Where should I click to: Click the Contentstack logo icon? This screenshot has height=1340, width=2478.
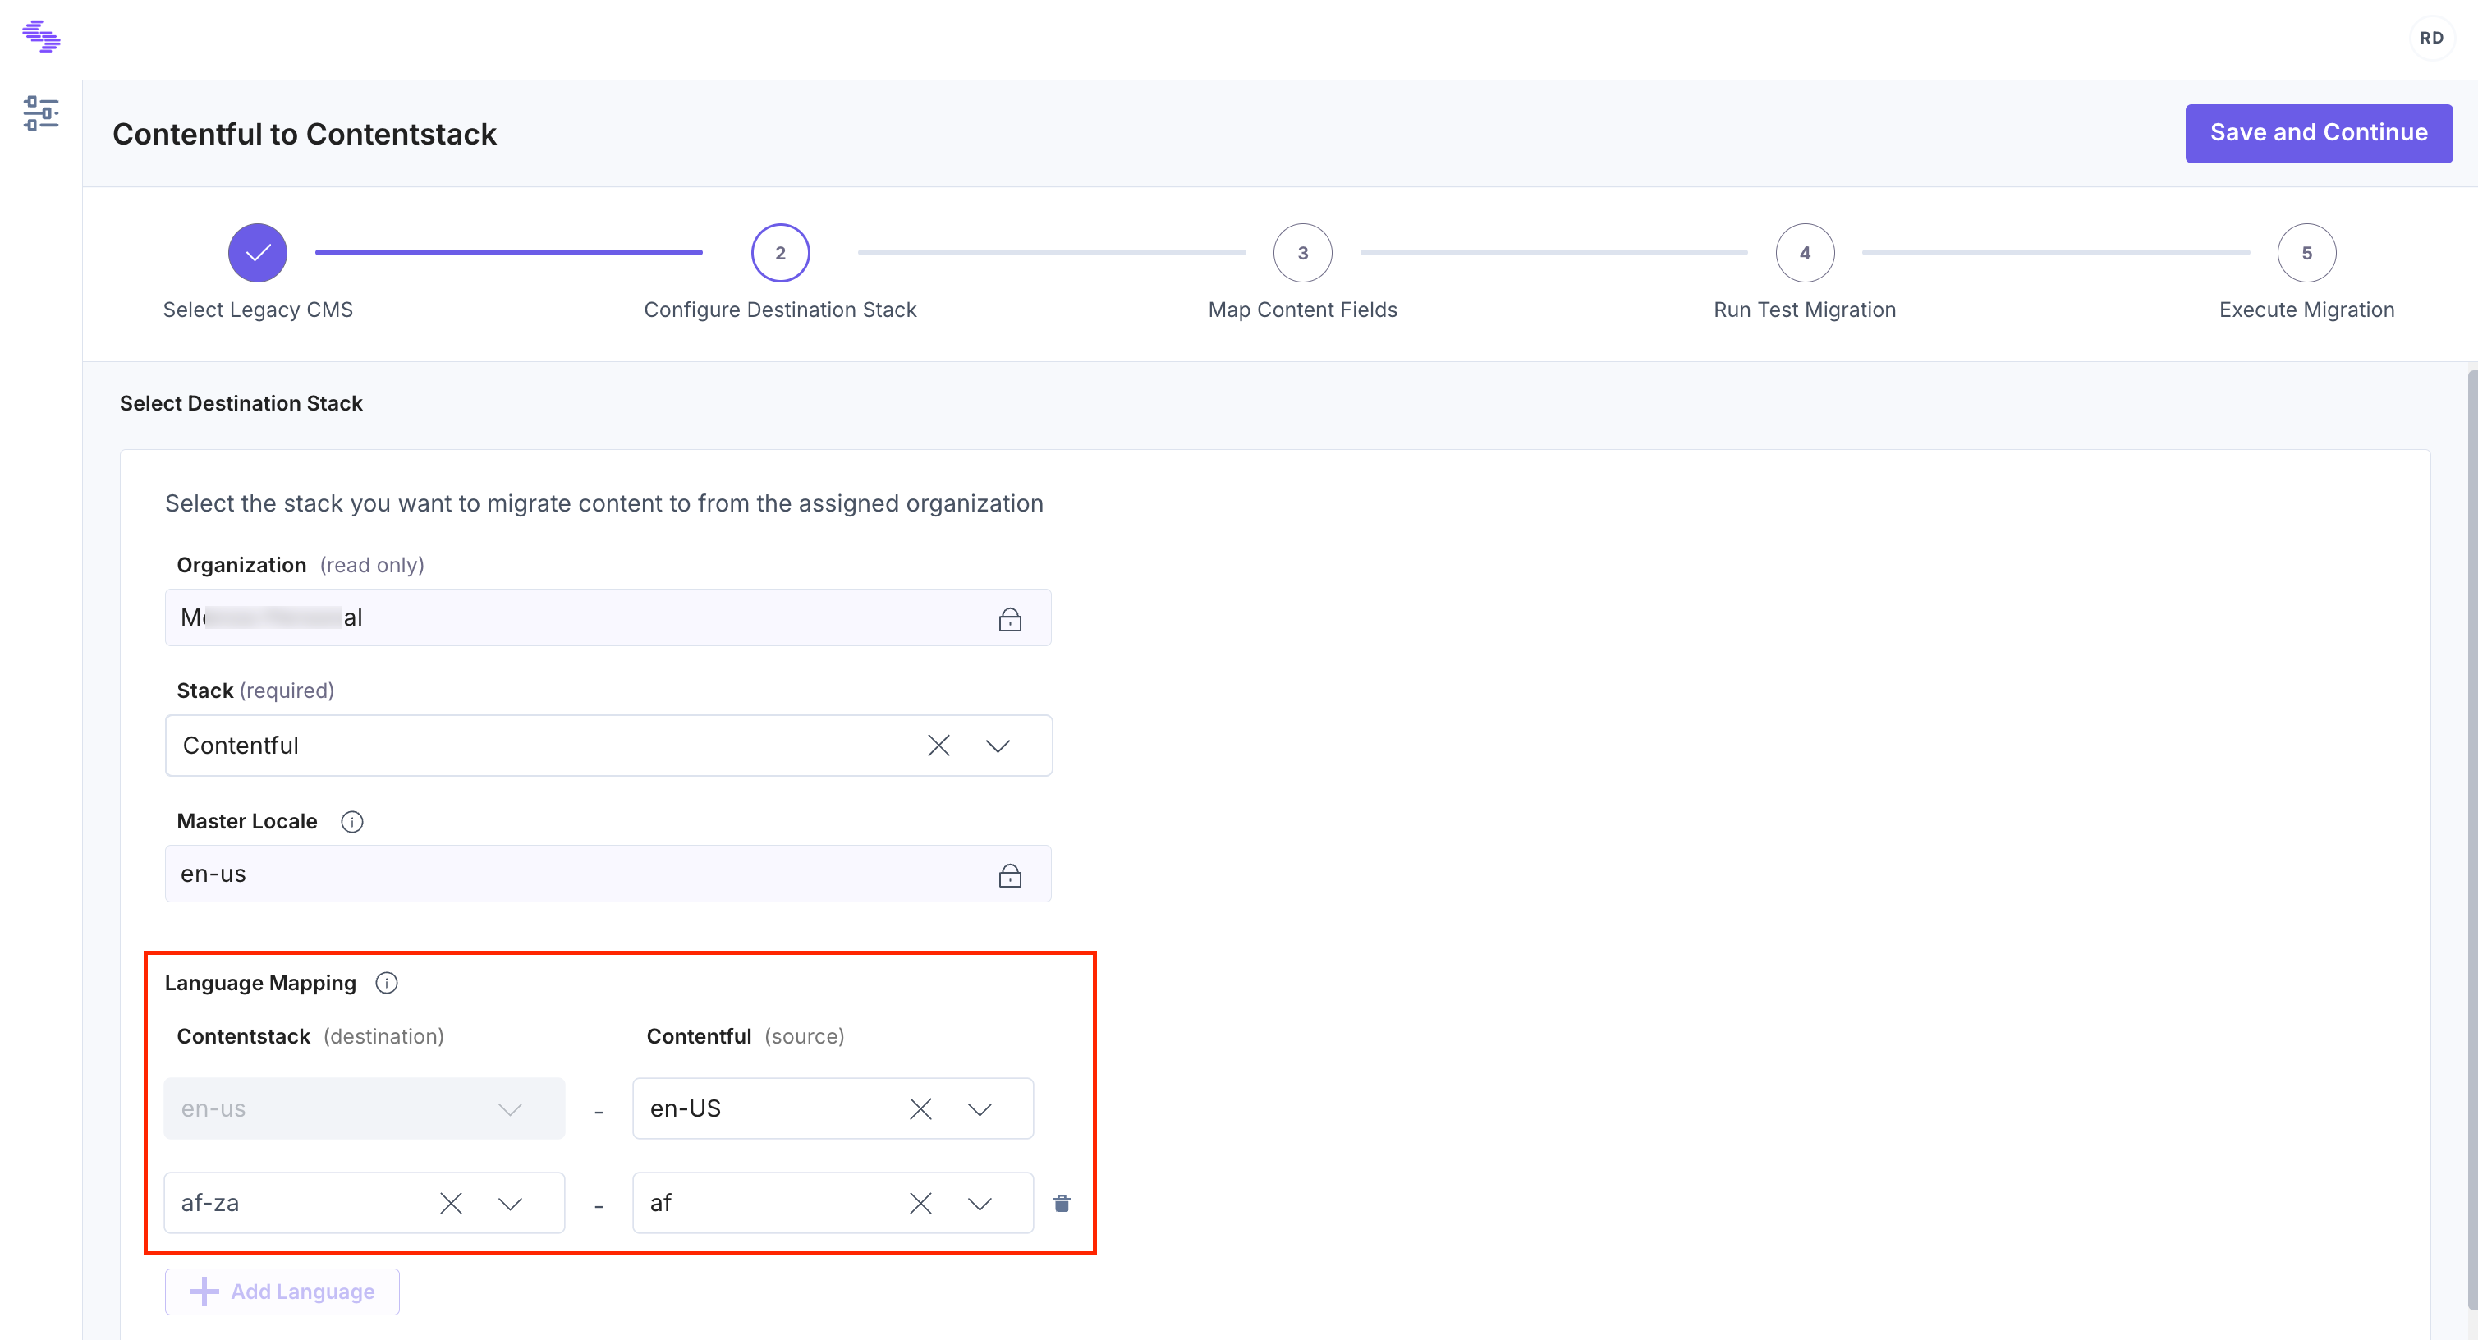click(x=41, y=37)
